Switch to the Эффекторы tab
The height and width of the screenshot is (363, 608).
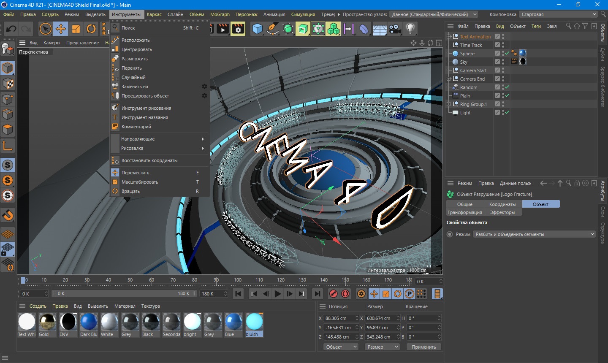click(x=502, y=212)
